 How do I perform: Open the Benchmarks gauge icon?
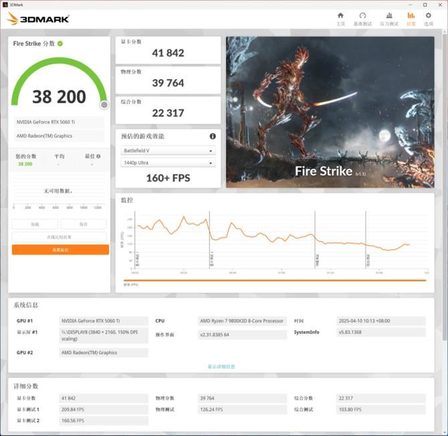tap(362, 16)
